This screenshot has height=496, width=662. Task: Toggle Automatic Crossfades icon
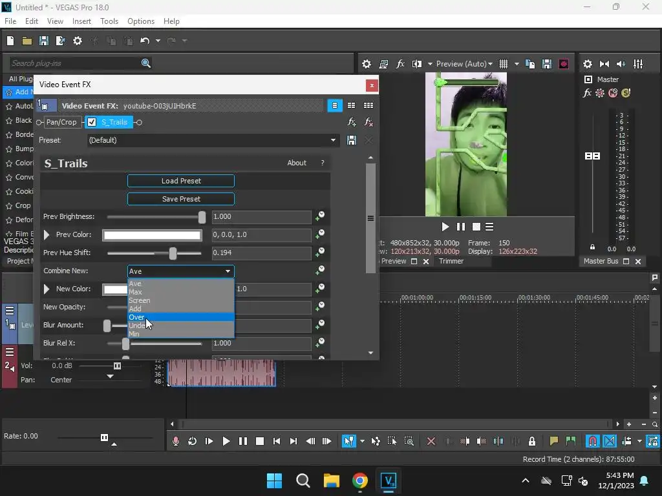click(x=610, y=441)
